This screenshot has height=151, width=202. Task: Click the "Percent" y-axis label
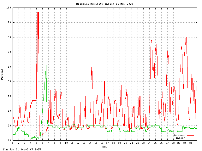[x=2, y=74]
